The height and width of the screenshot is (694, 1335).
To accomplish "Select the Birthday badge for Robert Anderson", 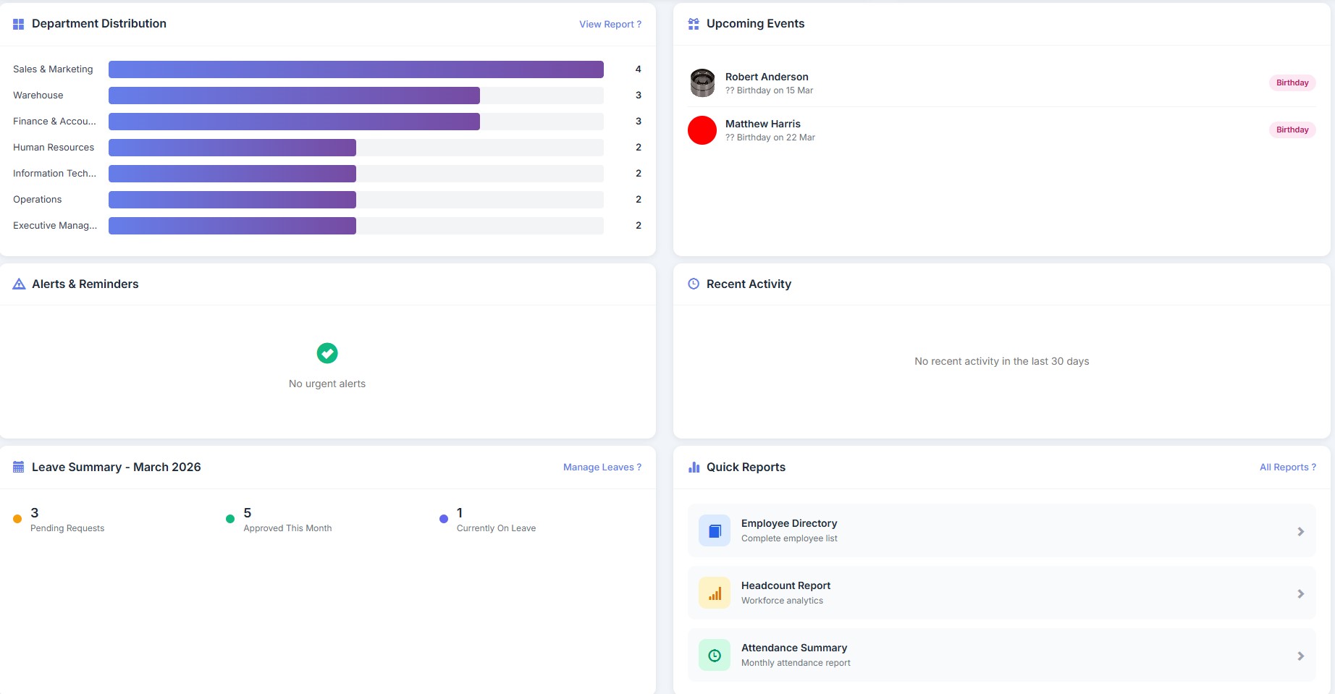I will 1292,82.
